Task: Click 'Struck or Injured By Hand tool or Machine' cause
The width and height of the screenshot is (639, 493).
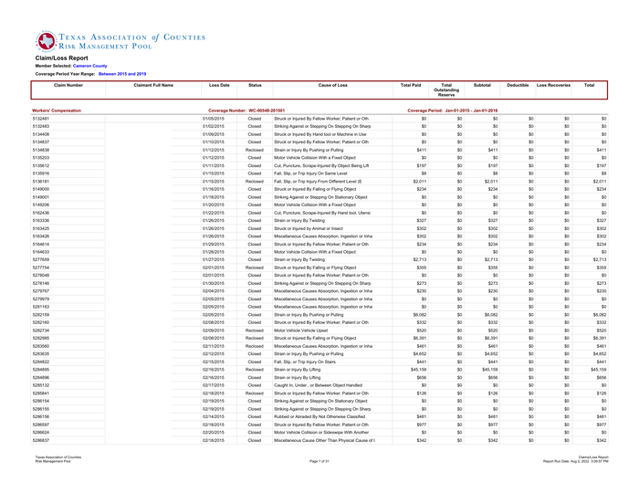Action: (x=319, y=134)
